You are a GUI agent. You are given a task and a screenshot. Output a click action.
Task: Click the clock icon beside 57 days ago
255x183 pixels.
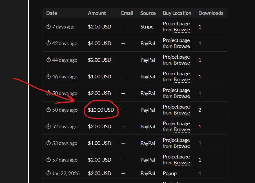pos(48,159)
